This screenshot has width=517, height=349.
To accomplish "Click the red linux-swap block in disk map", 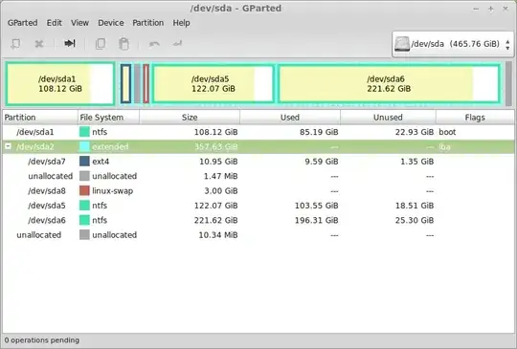I will pos(146,83).
